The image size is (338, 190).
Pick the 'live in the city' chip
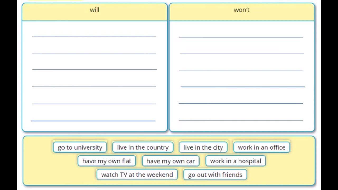click(203, 147)
